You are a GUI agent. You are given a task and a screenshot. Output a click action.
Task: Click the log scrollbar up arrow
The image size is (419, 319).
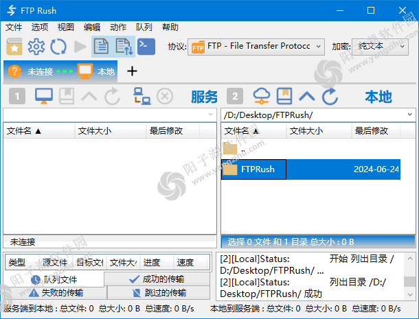coord(410,258)
